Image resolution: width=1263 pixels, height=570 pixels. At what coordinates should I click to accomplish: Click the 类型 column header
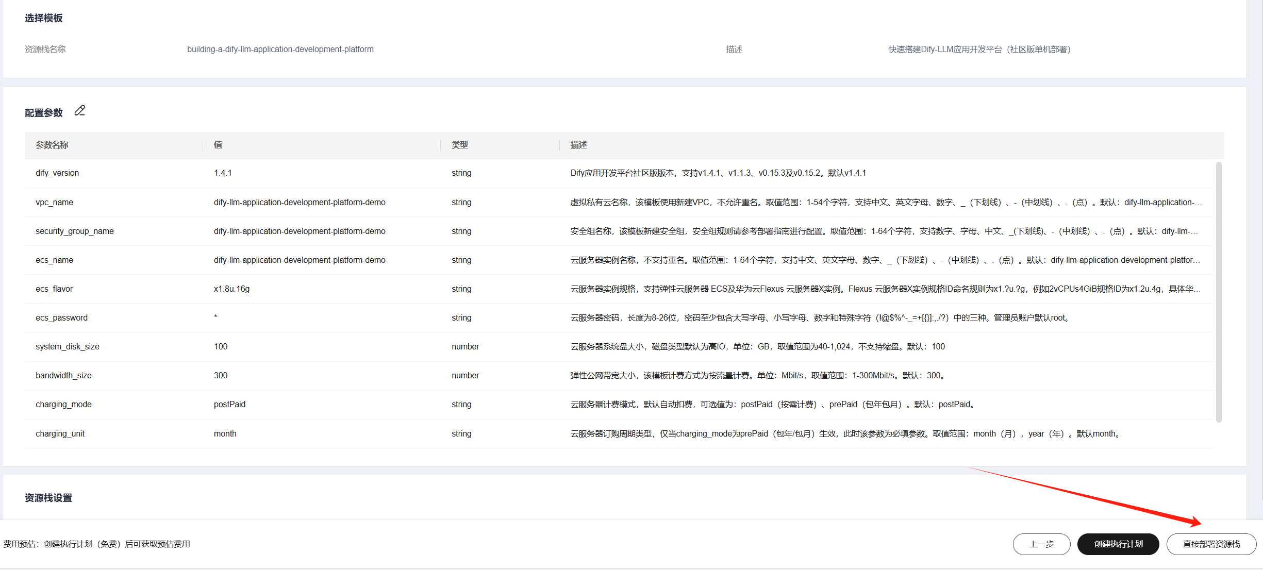(x=459, y=145)
